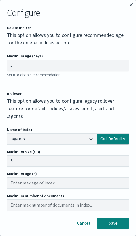Click the 'Maximum number of documents' label
The height and width of the screenshot is (236, 136).
pos(36,196)
